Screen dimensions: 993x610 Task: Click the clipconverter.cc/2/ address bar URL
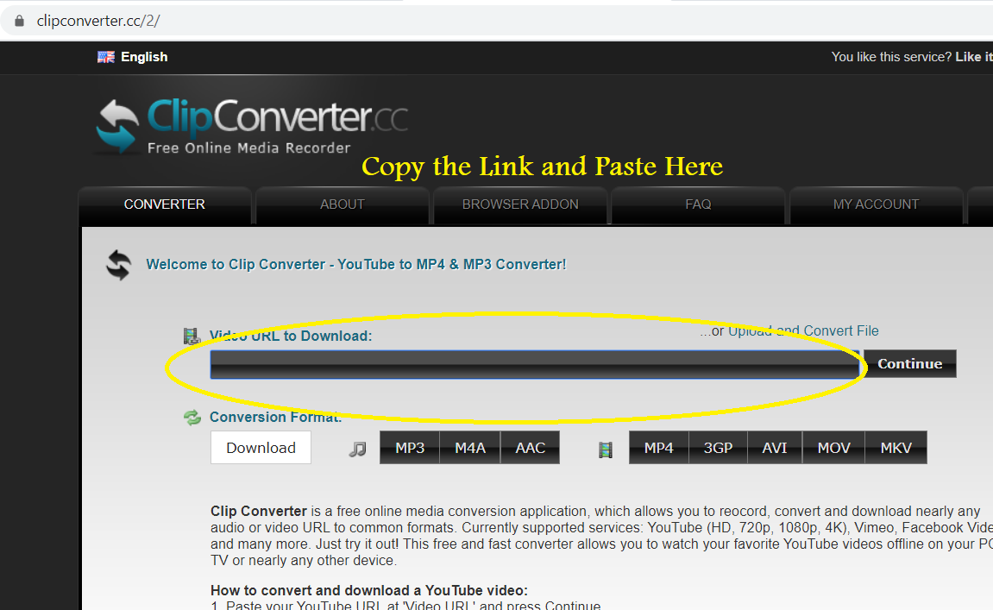coord(98,21)
